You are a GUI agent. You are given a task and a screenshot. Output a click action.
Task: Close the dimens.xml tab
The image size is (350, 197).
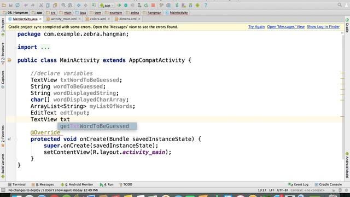pyautogui.click(x=139, y=19)
